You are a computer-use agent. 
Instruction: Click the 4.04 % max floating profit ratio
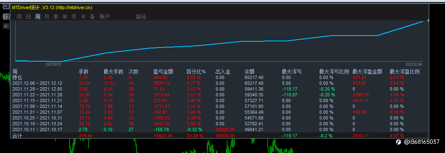tap(397, 95)
